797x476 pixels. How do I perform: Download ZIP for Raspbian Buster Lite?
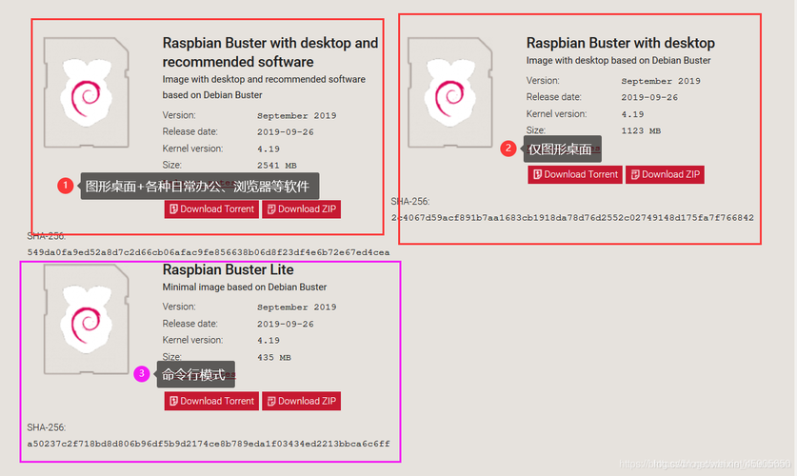(x=302, y=401)
